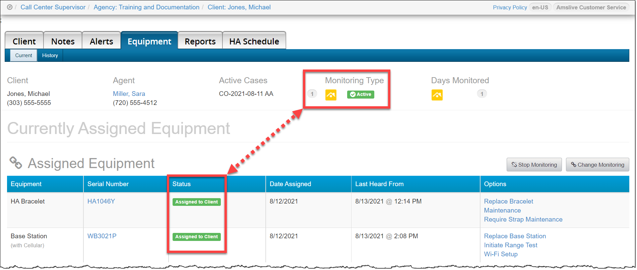Screen dimensions: 637x270
Task: Open the Alerts tab
Action: tap(101, 41)
